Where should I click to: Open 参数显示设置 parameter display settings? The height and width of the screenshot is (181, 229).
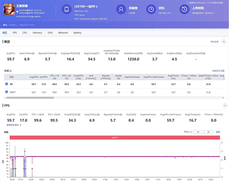pyautogui.click(x=218, y=71)
